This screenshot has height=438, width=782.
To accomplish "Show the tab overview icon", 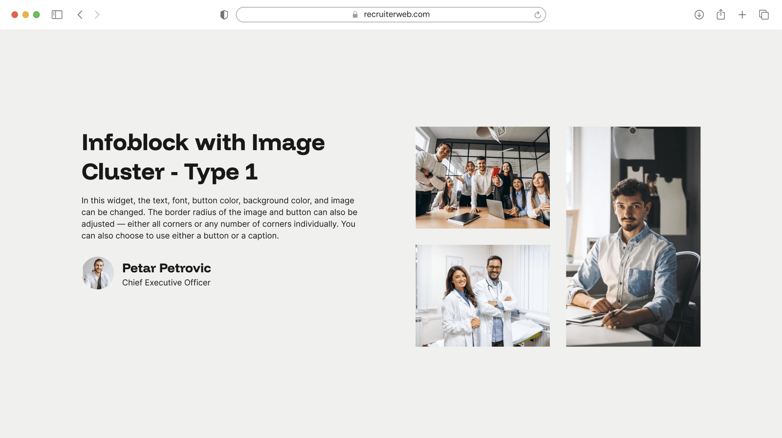I will (x=763, y=15).
